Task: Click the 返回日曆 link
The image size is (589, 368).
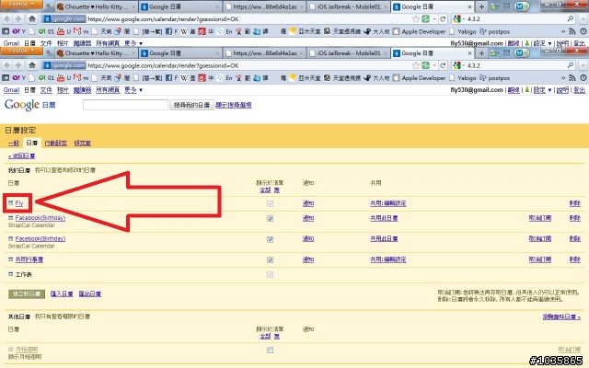Action: coord(22,155)
